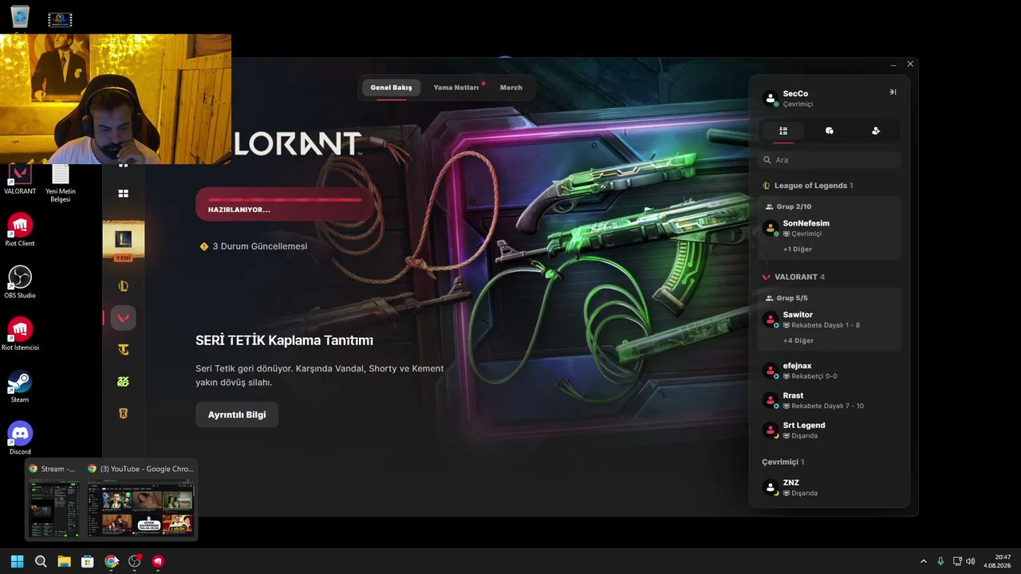
Task: Open the Riot Client desktop shortcut
Action: (20, 230)
